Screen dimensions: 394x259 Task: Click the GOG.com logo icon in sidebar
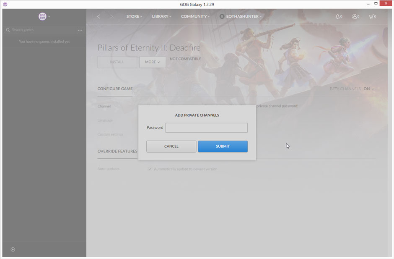pyautogui.click(x=42, y=16)
